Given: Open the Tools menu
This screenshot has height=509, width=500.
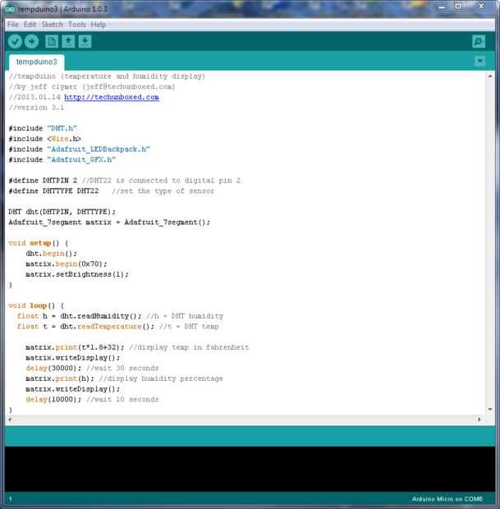Looking at the screenshot, I should (77, 25).
